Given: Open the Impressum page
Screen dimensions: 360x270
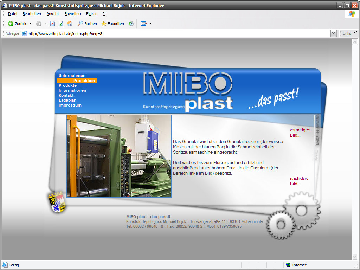Looking at the screenshot, I should pyautogui.click(x=70, y=105).
